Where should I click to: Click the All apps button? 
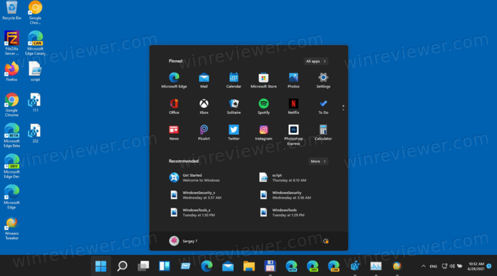315,61
